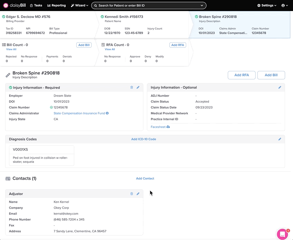Open the Wizard dropdown menu
This screenshot has height=240, width=293.
(79, 6)
